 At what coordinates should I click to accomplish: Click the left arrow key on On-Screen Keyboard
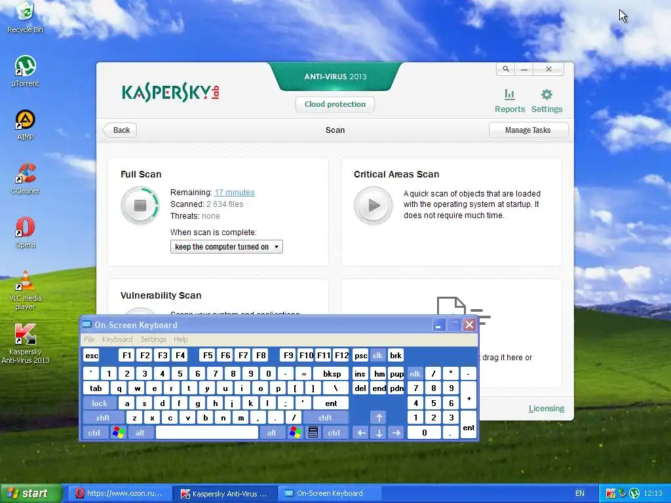361,433
